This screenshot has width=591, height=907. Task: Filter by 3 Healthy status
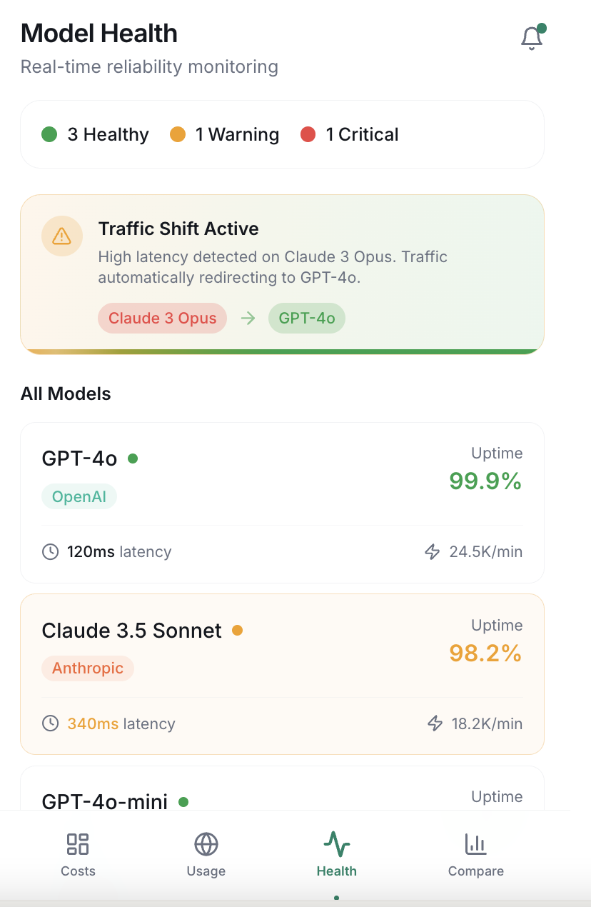tap(96, 134)
